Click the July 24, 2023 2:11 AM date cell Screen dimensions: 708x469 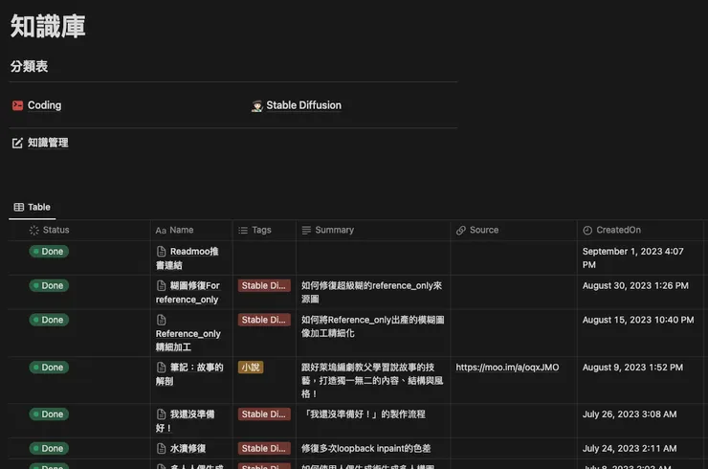tap(630, 449)
